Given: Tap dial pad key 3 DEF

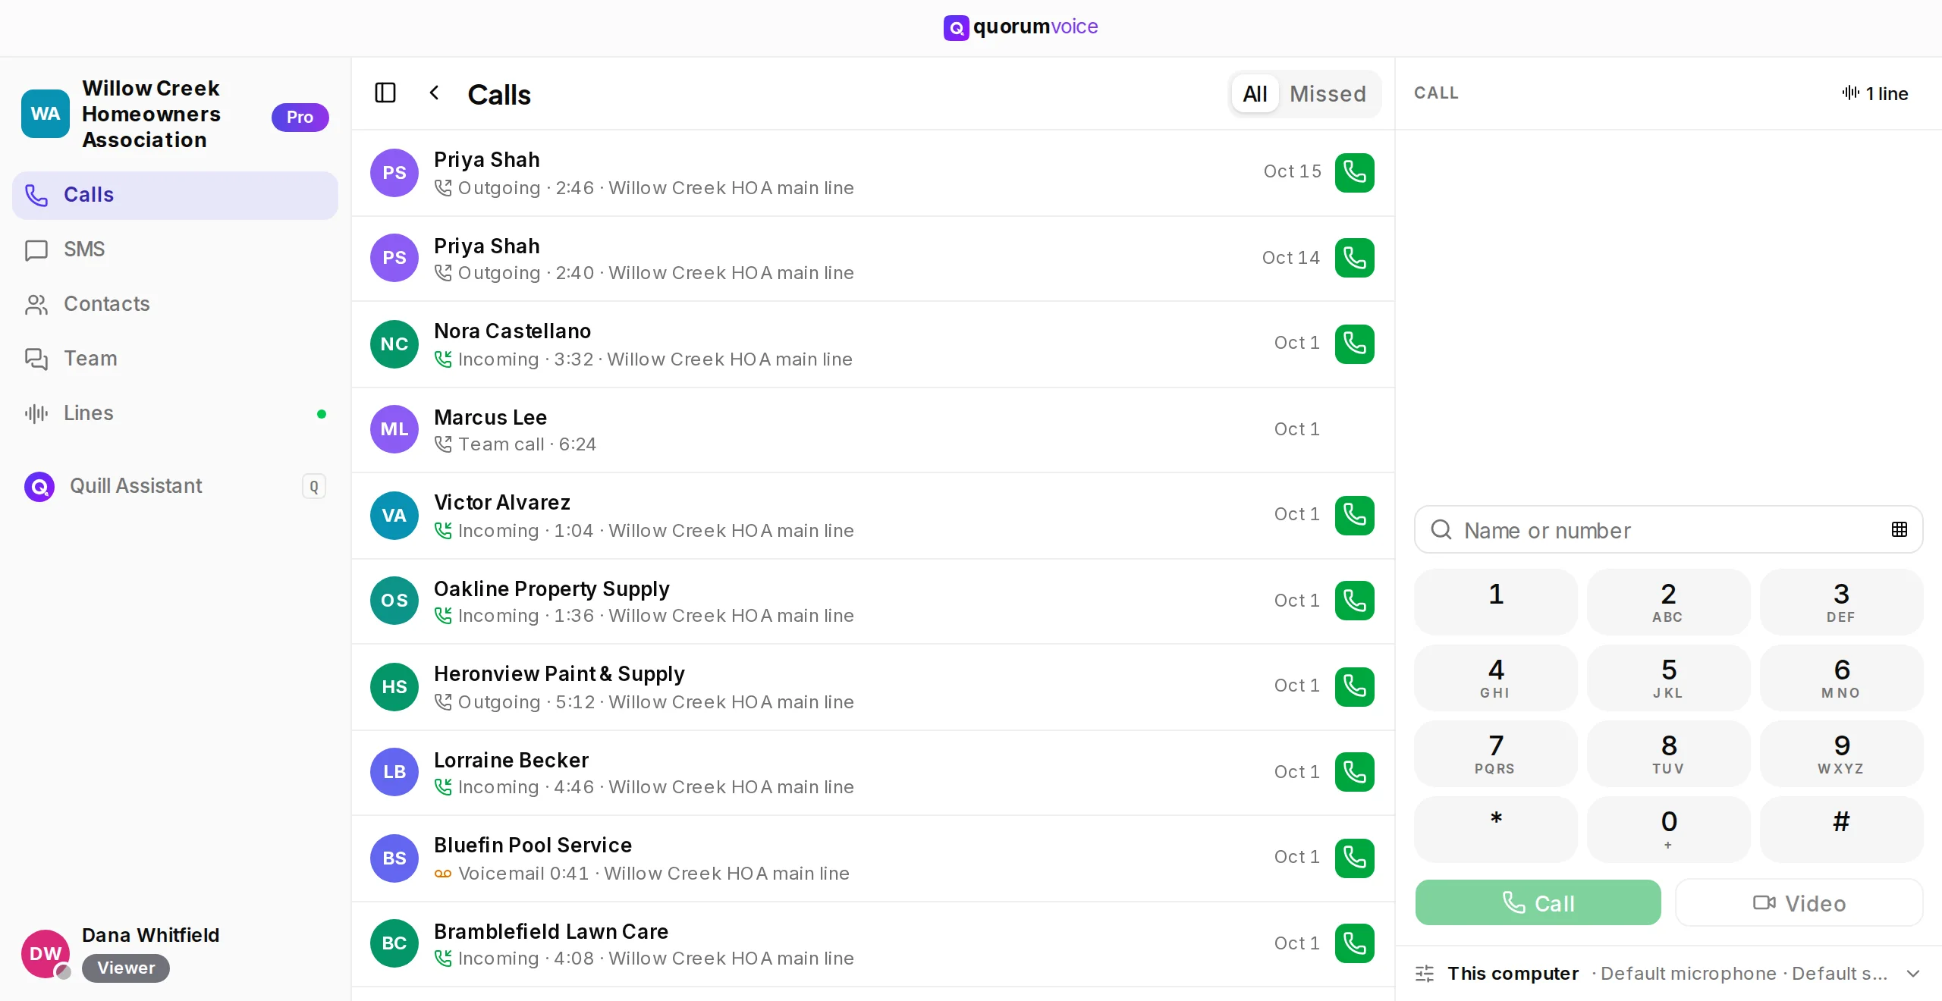Looking at the screenshot, I should pyautogui.click(x=1842, y=602).
